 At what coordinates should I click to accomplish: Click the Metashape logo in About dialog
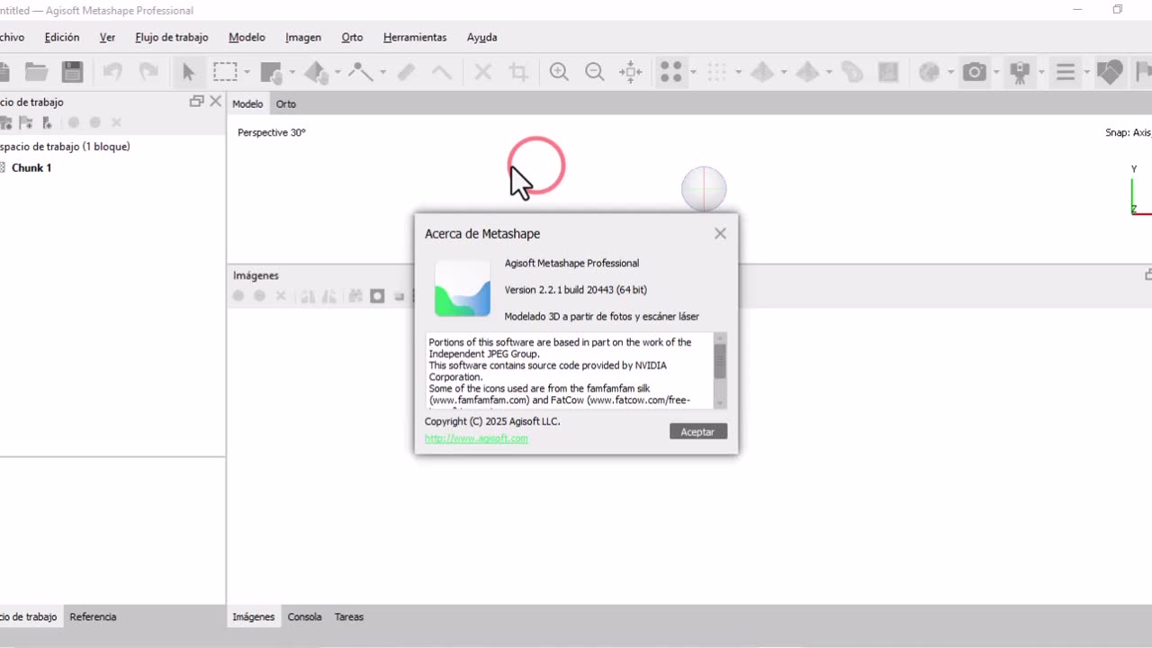point(463,289)
